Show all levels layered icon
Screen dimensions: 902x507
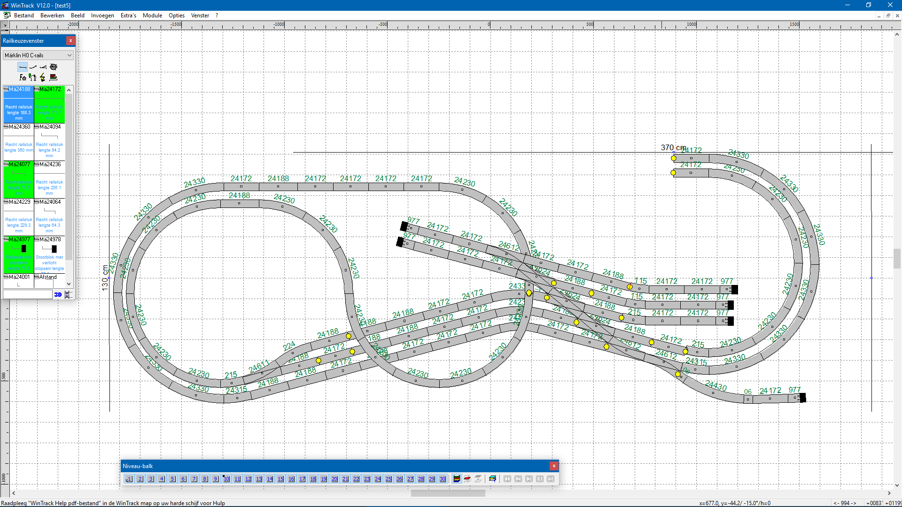coord(457,479)
